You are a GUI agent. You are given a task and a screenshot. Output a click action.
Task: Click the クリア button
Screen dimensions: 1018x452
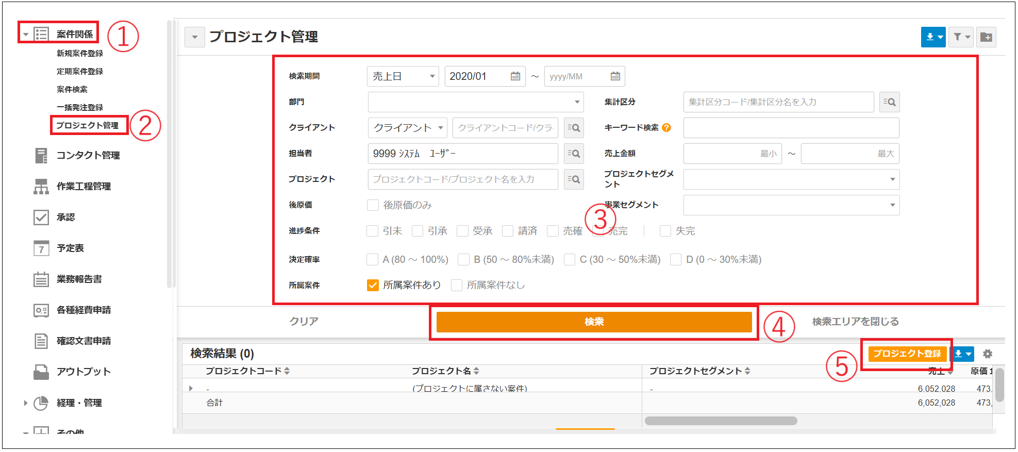(x=304, y=322)
